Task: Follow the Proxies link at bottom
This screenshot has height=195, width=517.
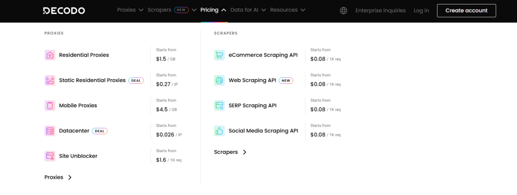Action: coord(54,177)
